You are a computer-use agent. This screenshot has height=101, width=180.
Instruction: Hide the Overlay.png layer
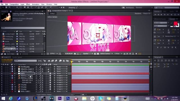coord(2,67)
